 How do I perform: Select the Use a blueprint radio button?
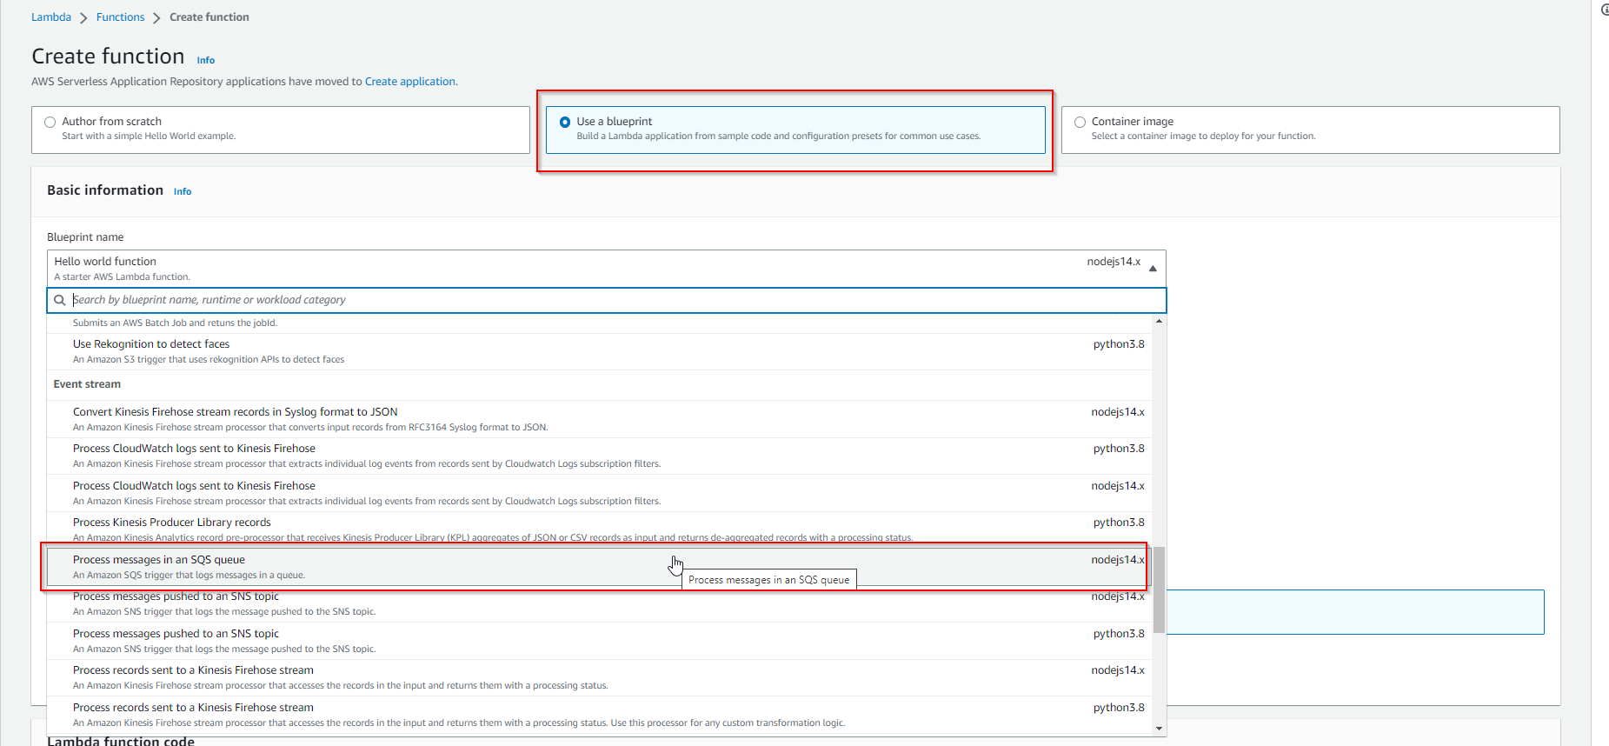point(565,123)
